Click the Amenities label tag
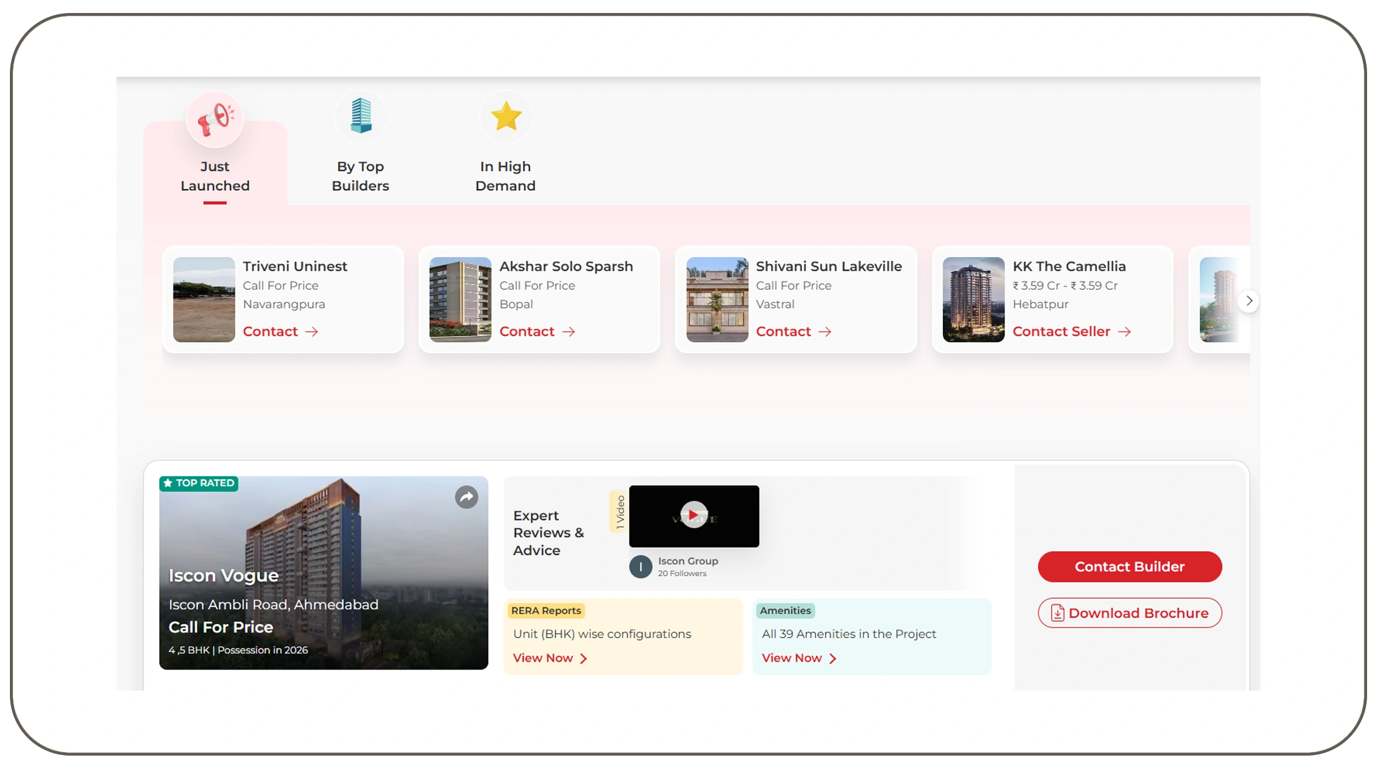The width and height of the screenshot is (1377, 768). coord(785,611)
